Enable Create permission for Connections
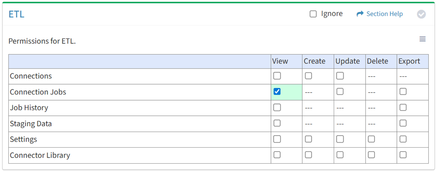Screen dimensions: 436x172 (x=309, y=76)
